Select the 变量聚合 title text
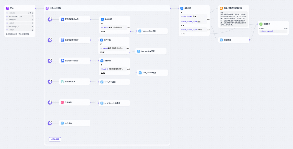293x149 pixels. (267, 24)
